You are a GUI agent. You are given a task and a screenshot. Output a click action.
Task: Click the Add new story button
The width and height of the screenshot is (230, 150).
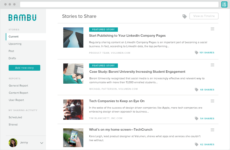24,68
